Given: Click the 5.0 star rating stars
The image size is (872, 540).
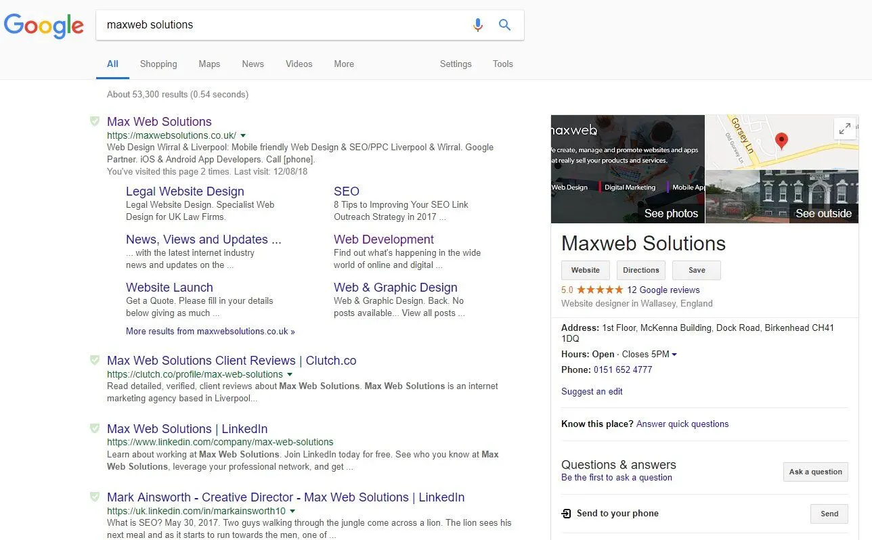Looking at the screenshot, I should [x=600, y=290].
